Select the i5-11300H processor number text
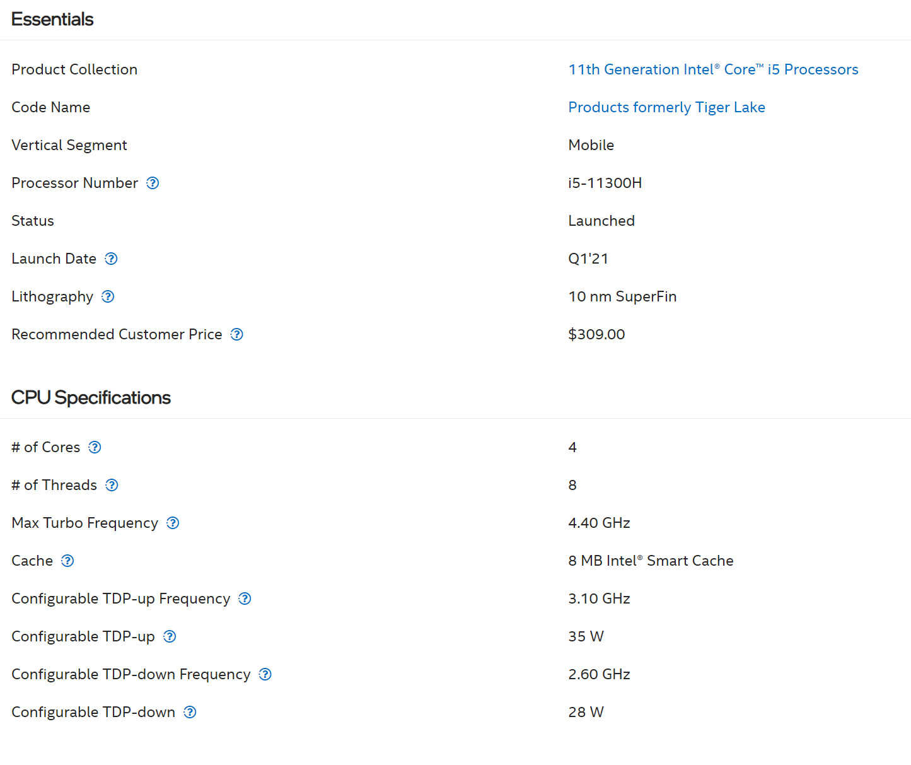 605,183
